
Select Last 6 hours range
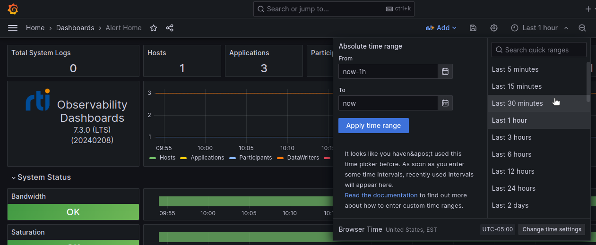click(x=539, y=154)
